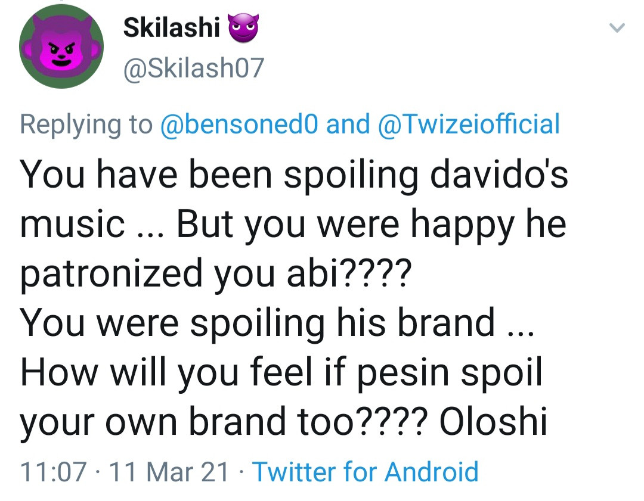
Task: Click the "Replying to" label
Action: point(86,125)
